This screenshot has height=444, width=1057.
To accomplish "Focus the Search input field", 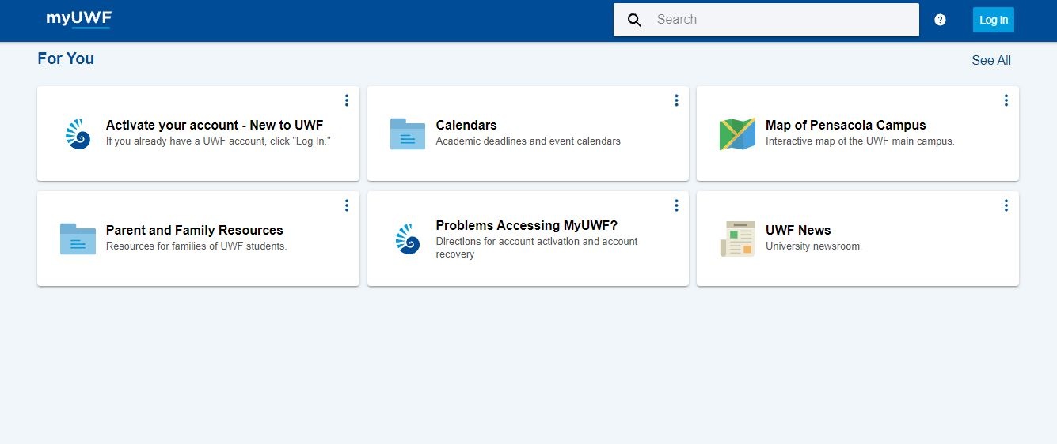I will [x=766, y=20].
